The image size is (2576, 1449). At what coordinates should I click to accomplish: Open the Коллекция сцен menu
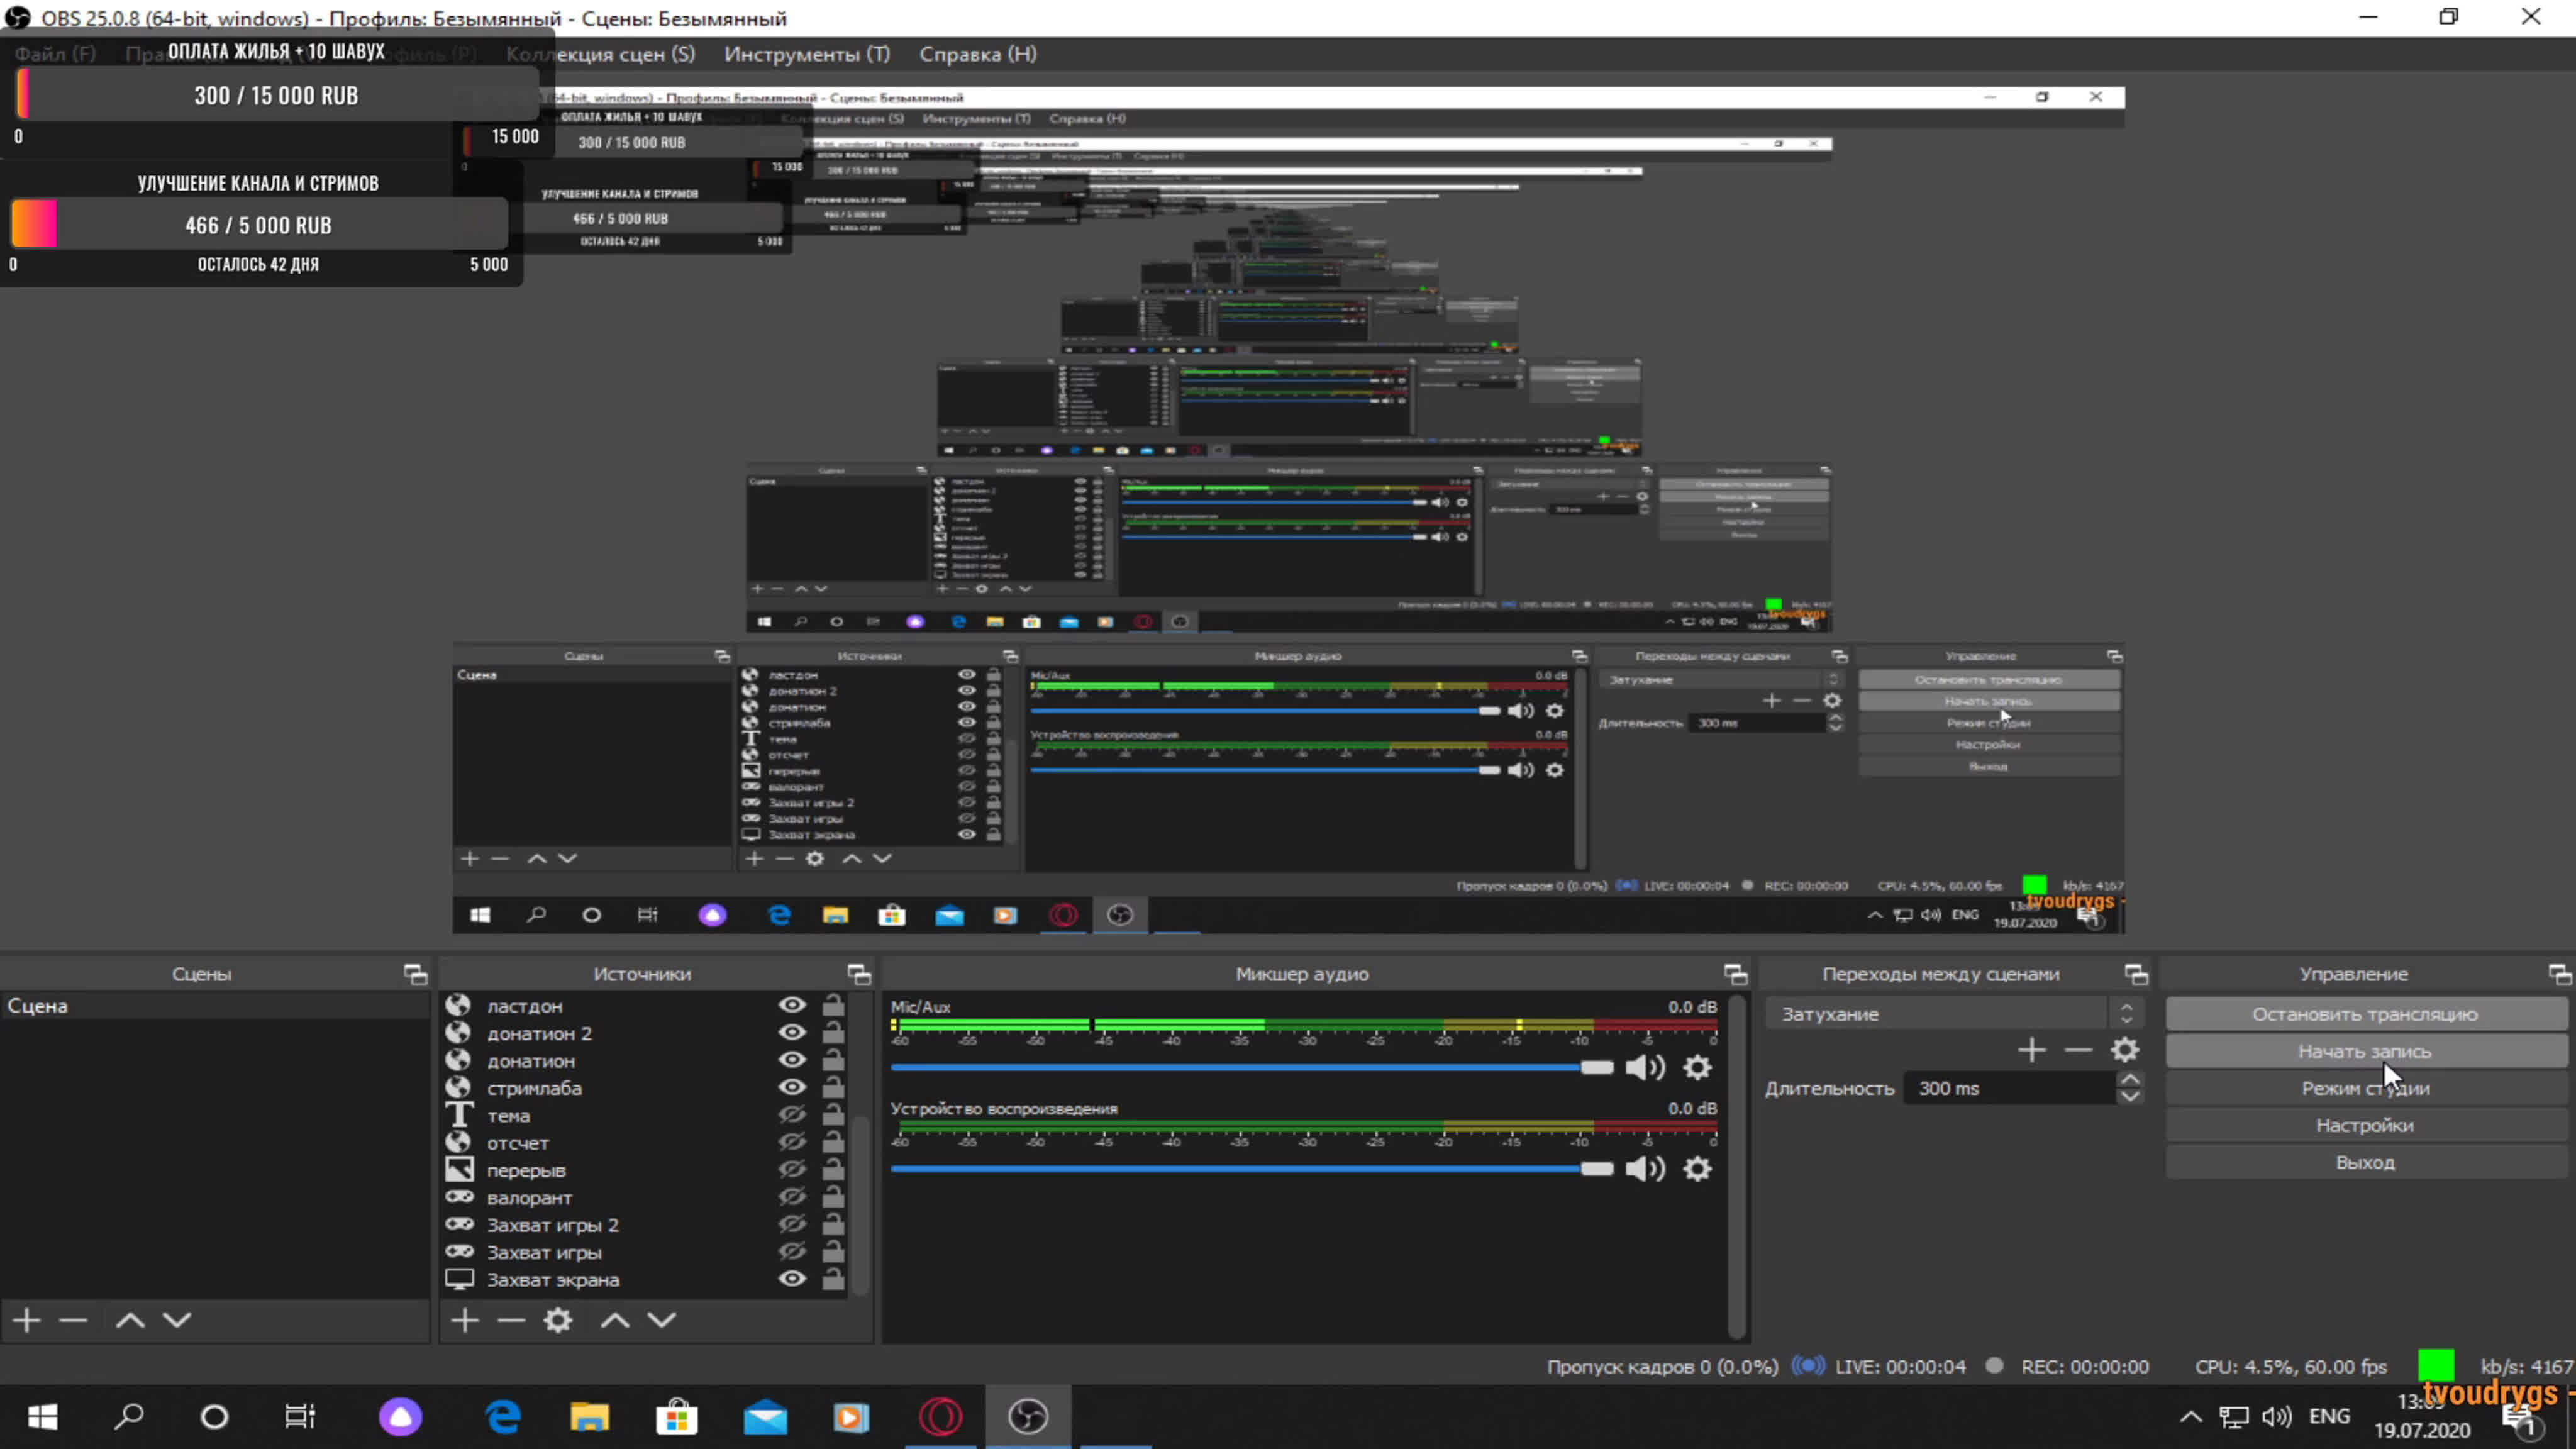tap(600, 54)
